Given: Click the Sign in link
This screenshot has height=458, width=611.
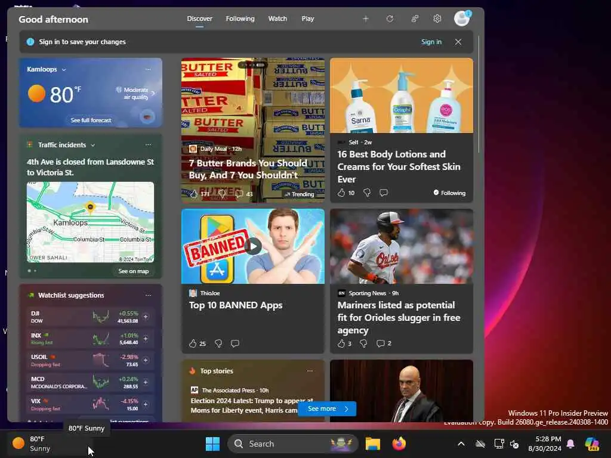Looking at the screenshot, I should pyautogui.click(x=431, y=42).
